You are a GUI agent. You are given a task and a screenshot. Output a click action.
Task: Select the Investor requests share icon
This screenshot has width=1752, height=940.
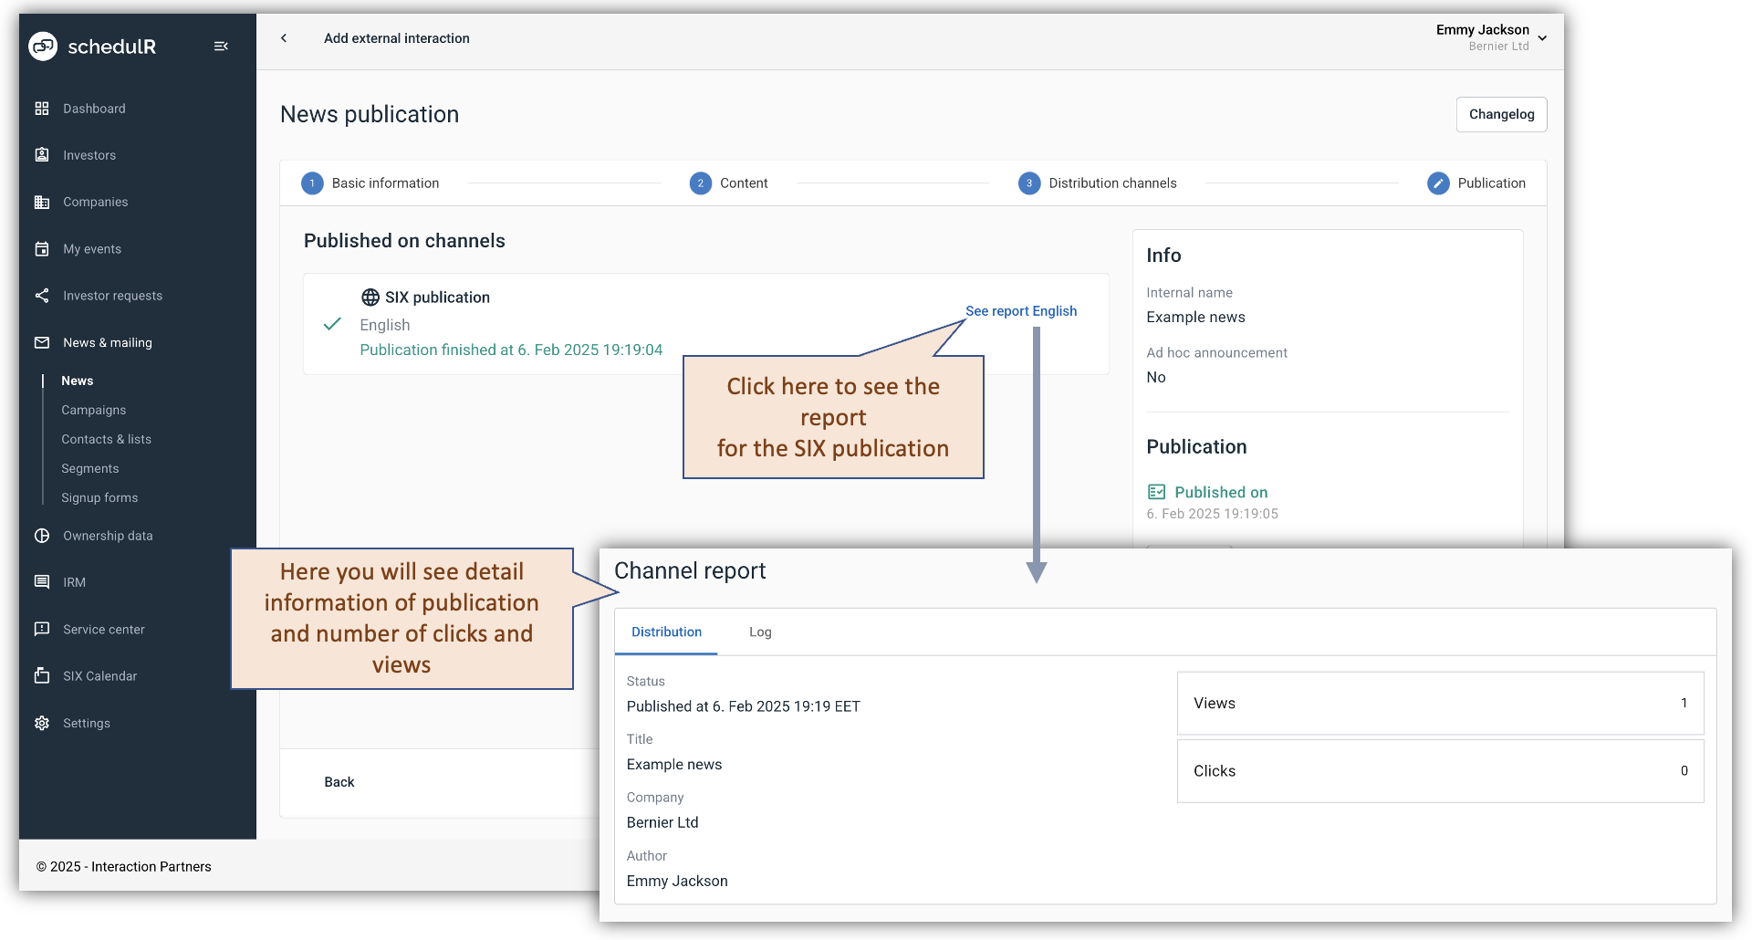tap(42, 295)
